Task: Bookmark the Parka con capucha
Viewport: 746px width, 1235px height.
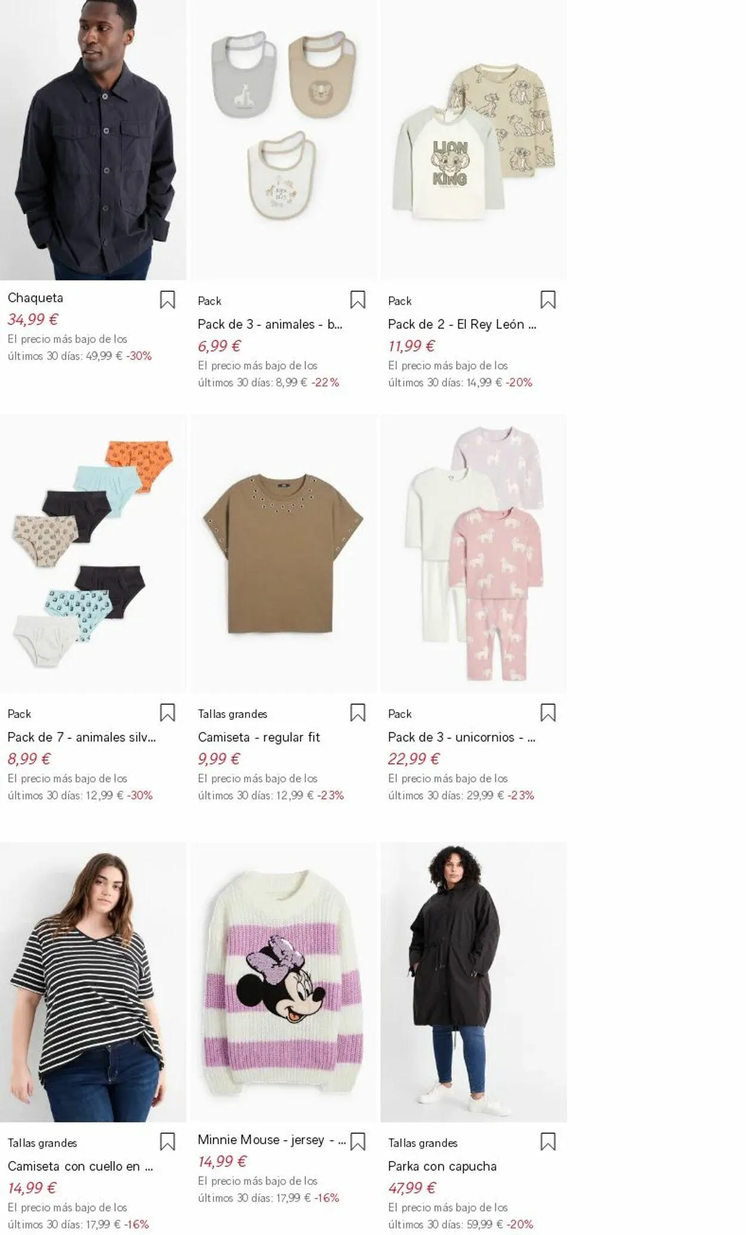Action: [548, 1142]
